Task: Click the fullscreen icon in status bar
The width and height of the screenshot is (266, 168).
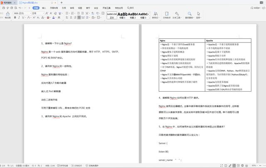Action: (222, 165)
